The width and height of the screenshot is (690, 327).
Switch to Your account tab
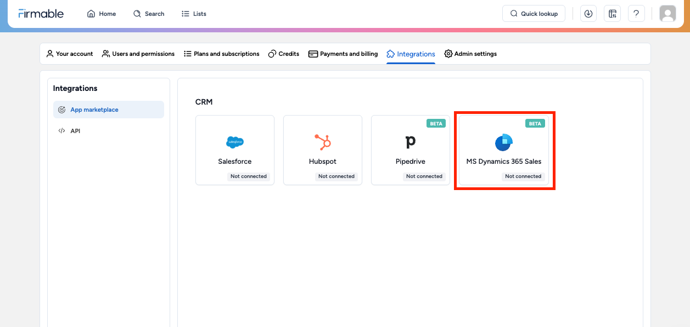click(70, 54)
